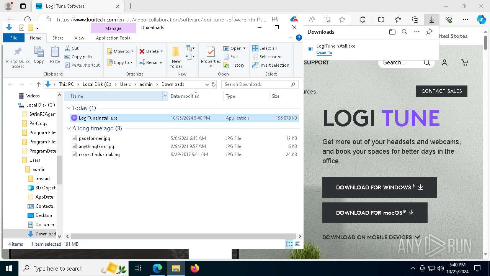This screenshot has width=490, height=276.
Task: Collapse the A long time ago group
Action: (69, 128)
